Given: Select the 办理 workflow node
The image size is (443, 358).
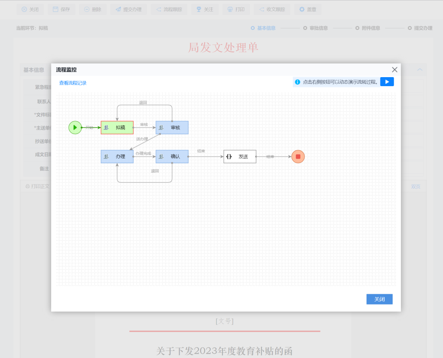Looking at the screenshot, I should pyautogui.click(x=117, y=157).
